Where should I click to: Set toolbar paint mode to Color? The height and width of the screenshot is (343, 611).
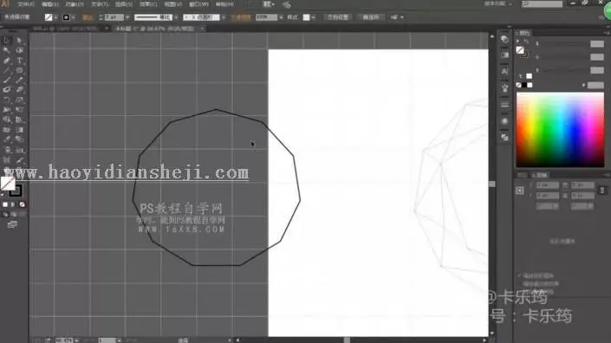click(x=5, y=204)
